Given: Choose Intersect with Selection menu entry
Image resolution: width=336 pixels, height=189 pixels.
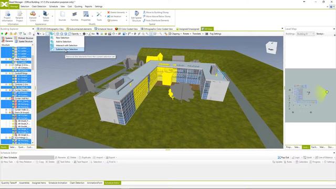Looking at the screenshot, I should 67,46.
